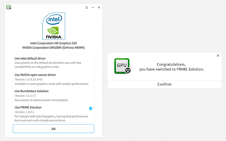
Task: Select Use Bumblebee Solution option
Action: pyautogui.click(x=53, y=96)
